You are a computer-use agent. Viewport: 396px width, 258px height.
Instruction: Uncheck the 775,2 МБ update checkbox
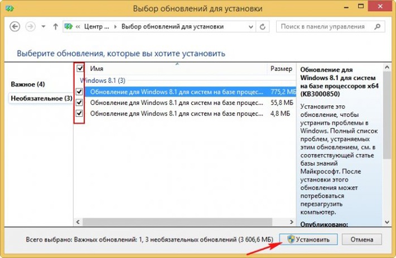79,92
